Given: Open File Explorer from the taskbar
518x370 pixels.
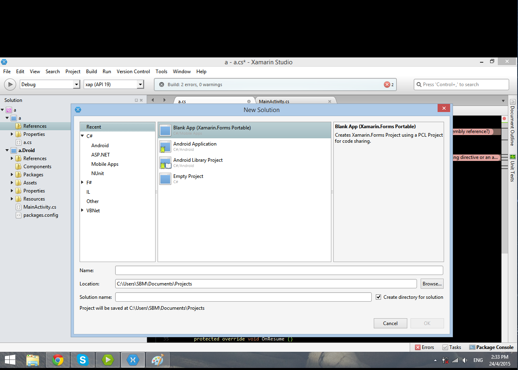Looking at the screenshot, I should pyautogui.click(x=33, y=360).
